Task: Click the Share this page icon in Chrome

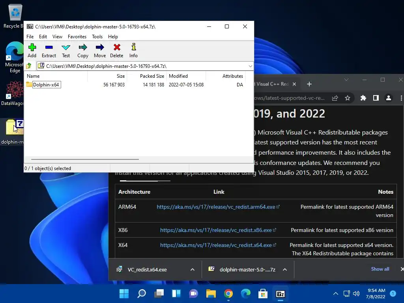Action: 335,98
